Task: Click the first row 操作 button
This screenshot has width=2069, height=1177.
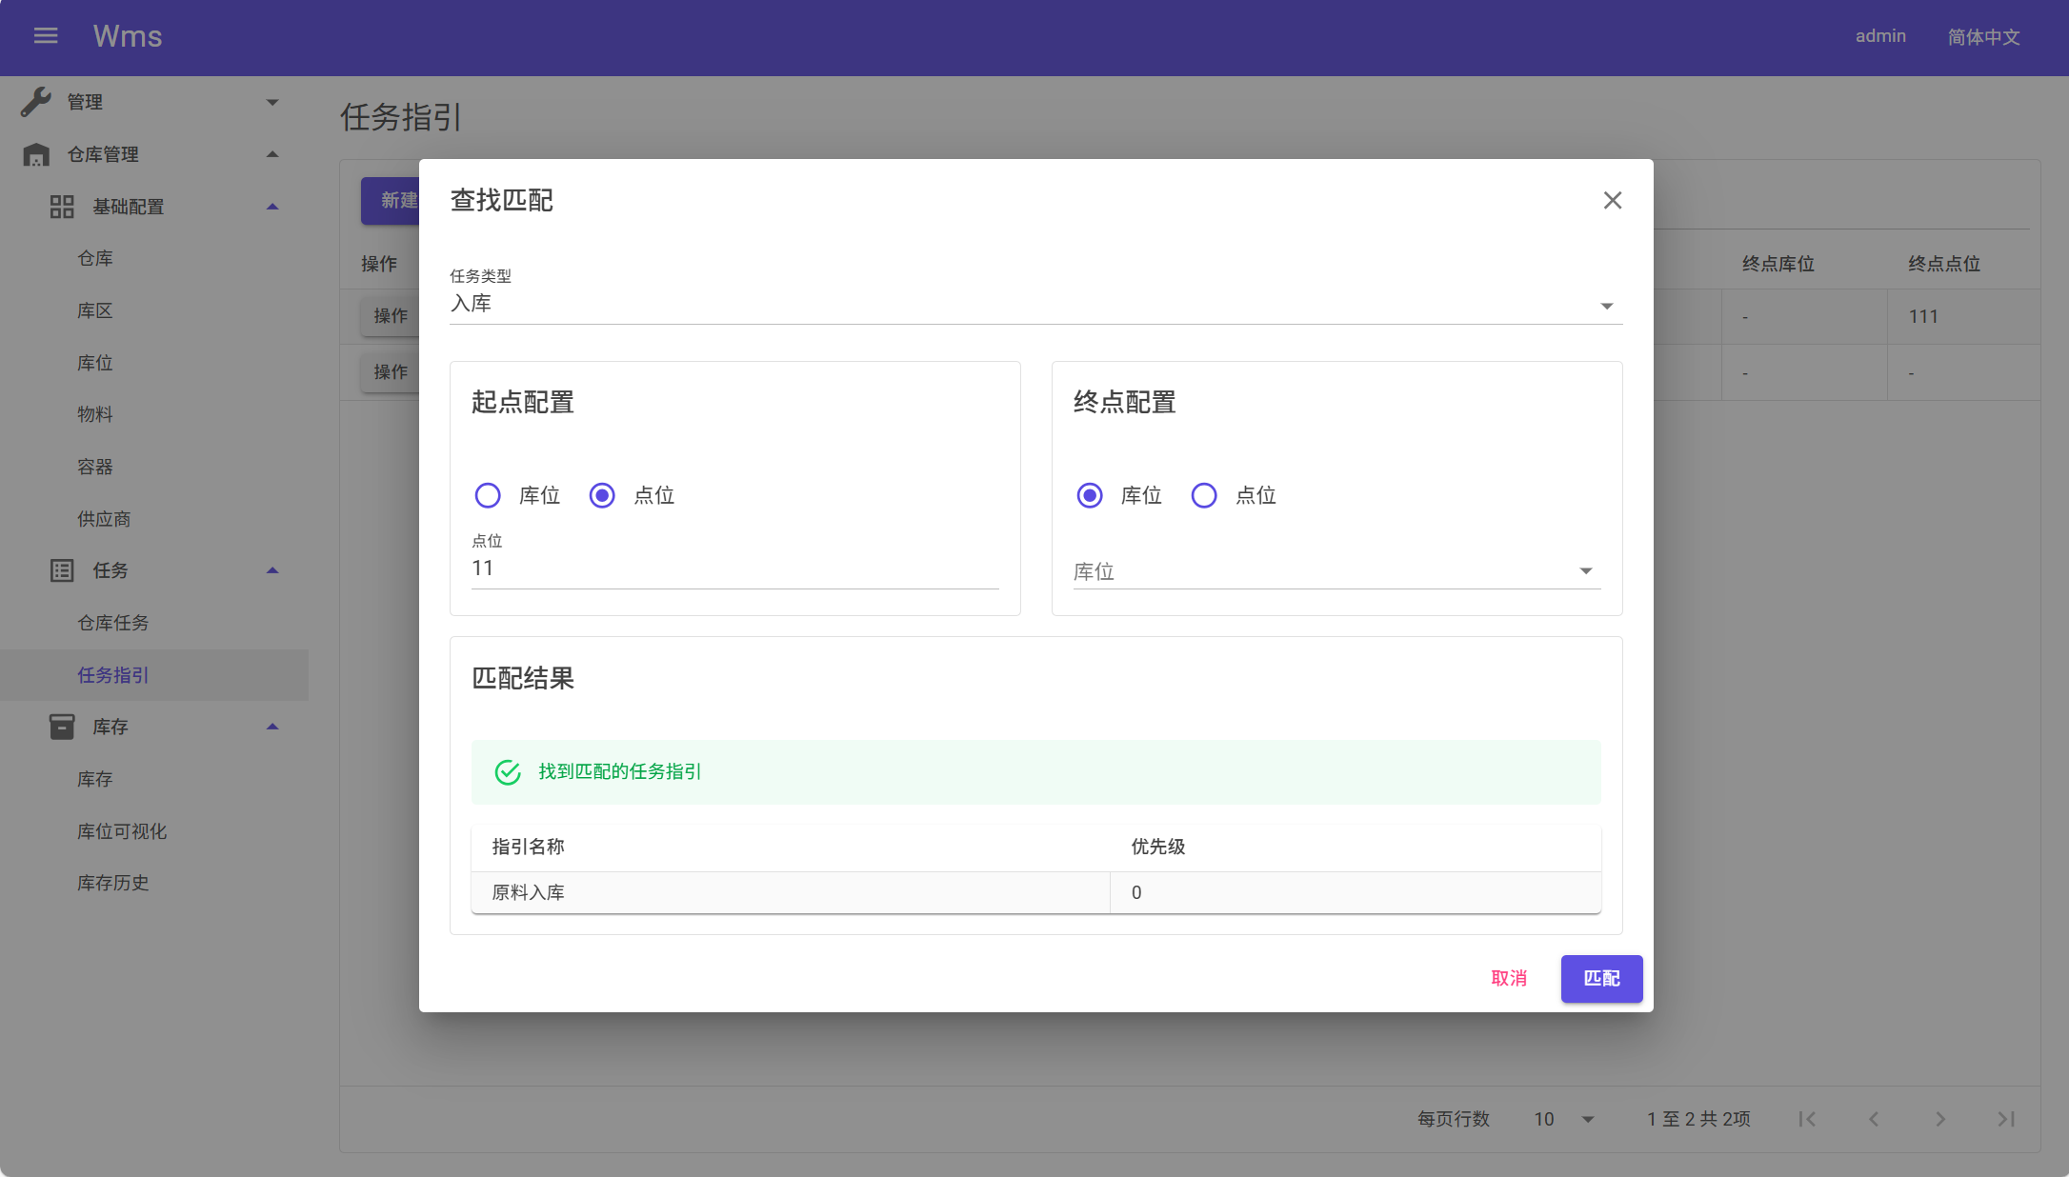Action: [x=391, y=316]
